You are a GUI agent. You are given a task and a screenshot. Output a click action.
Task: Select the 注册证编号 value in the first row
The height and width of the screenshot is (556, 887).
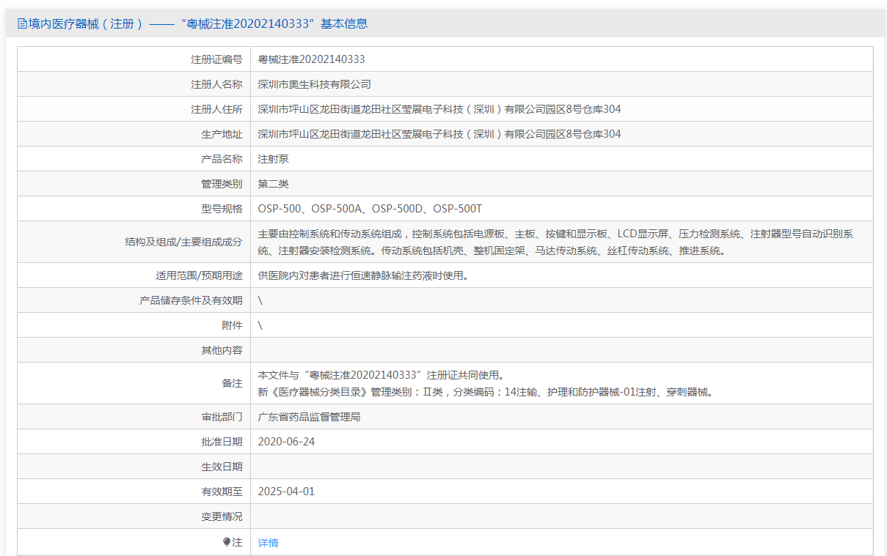311,59
